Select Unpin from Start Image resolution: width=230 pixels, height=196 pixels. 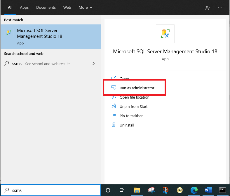point(133,106)
